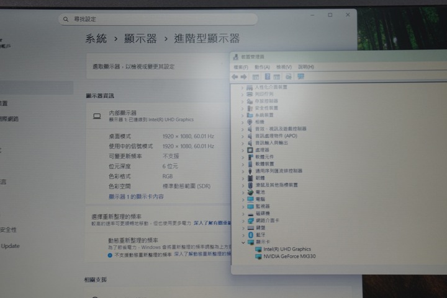Click the search icon in the settings search box
The image size is (447, 298).
(65, 20)
